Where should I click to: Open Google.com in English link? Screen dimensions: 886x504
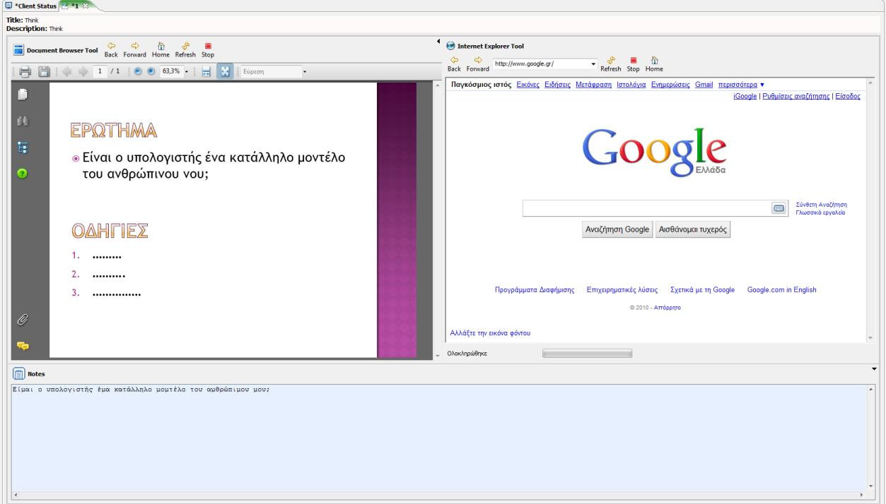[782, 289]
